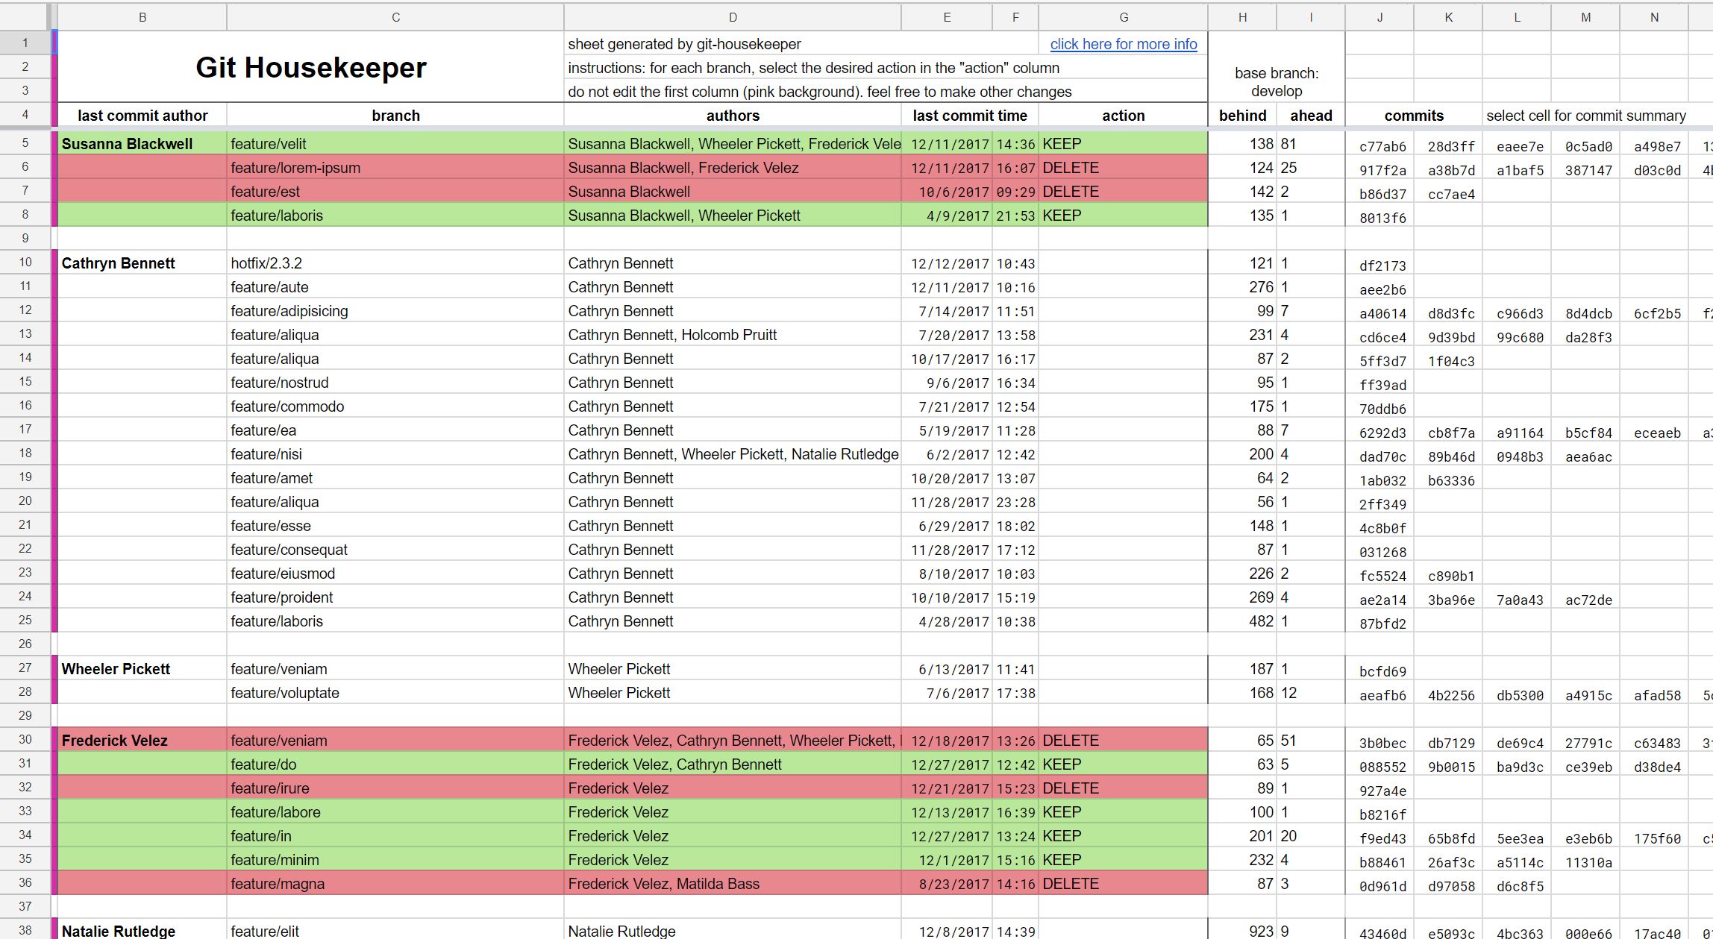Change DELETE action on feature/lorem-ipsum row
Viewport: 1713px width, 939px height.
click(1123, 168)
